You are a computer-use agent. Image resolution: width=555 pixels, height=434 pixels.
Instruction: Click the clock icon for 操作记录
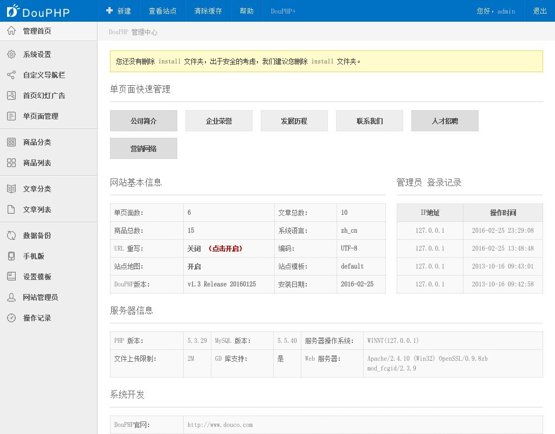pos(11,317)
